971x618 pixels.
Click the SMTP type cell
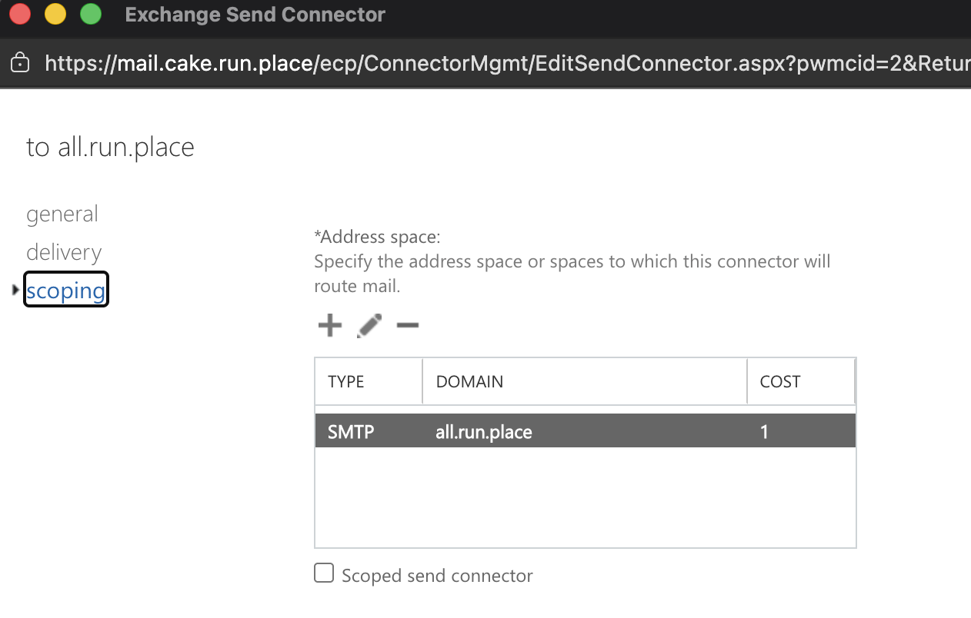(x=351, y=432)
